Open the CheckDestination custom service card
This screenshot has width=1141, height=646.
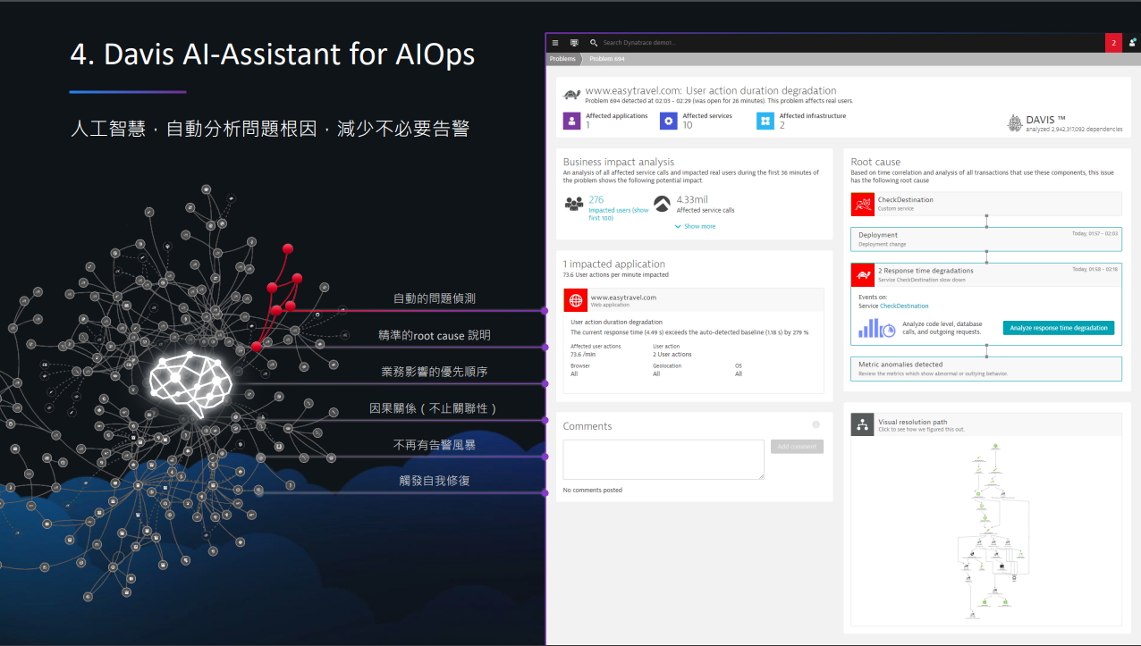pyautogui.click(x=985, y=204)
